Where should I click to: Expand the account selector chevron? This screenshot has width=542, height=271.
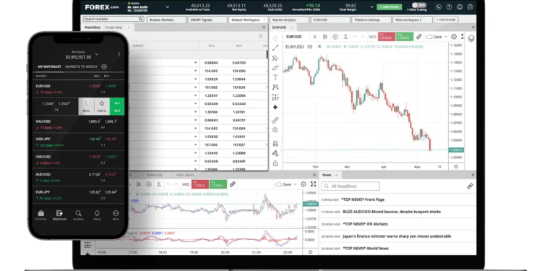168,7
